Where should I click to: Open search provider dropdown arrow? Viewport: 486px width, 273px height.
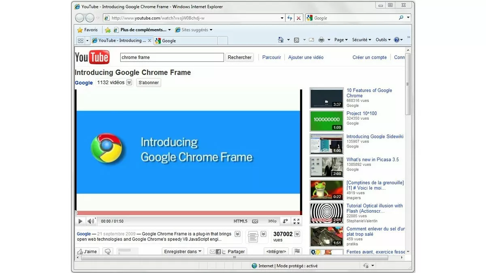(408, 18)
